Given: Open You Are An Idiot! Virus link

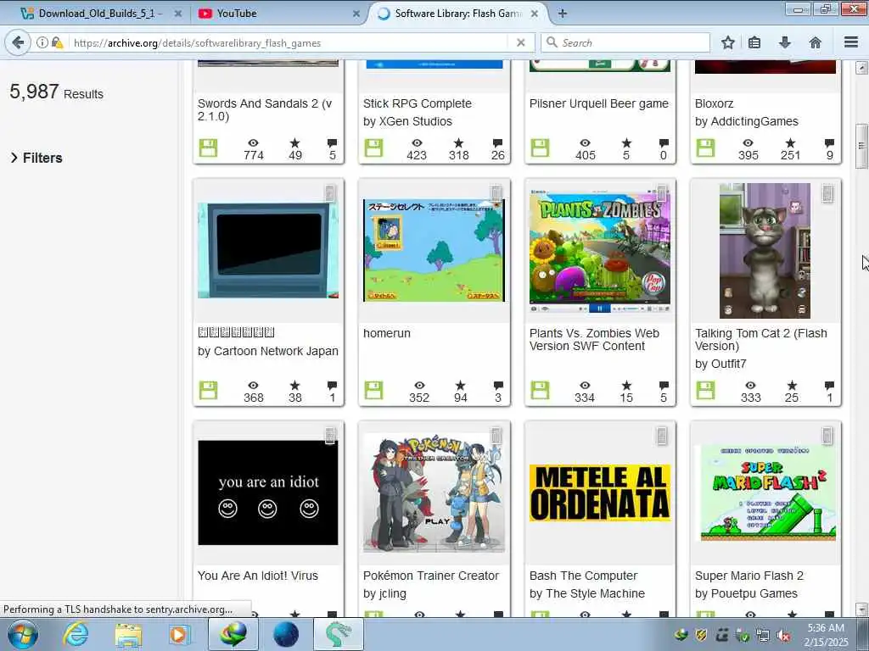Looking at the screenshot, I should coord(258,576).
